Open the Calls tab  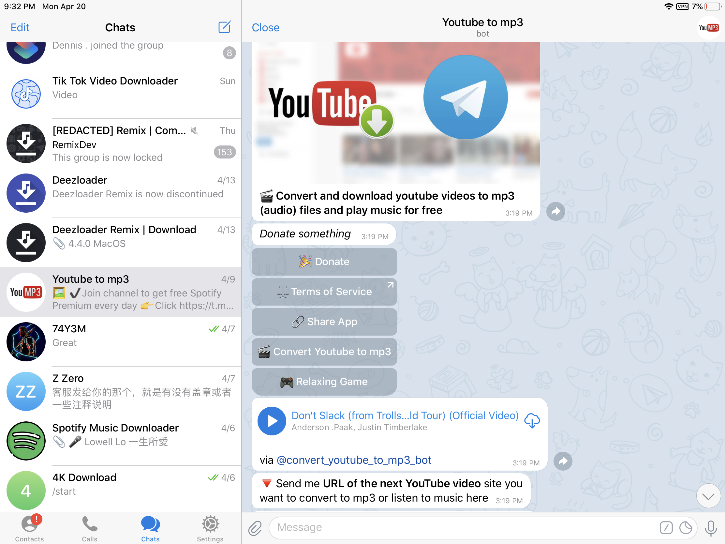point(90,526)
